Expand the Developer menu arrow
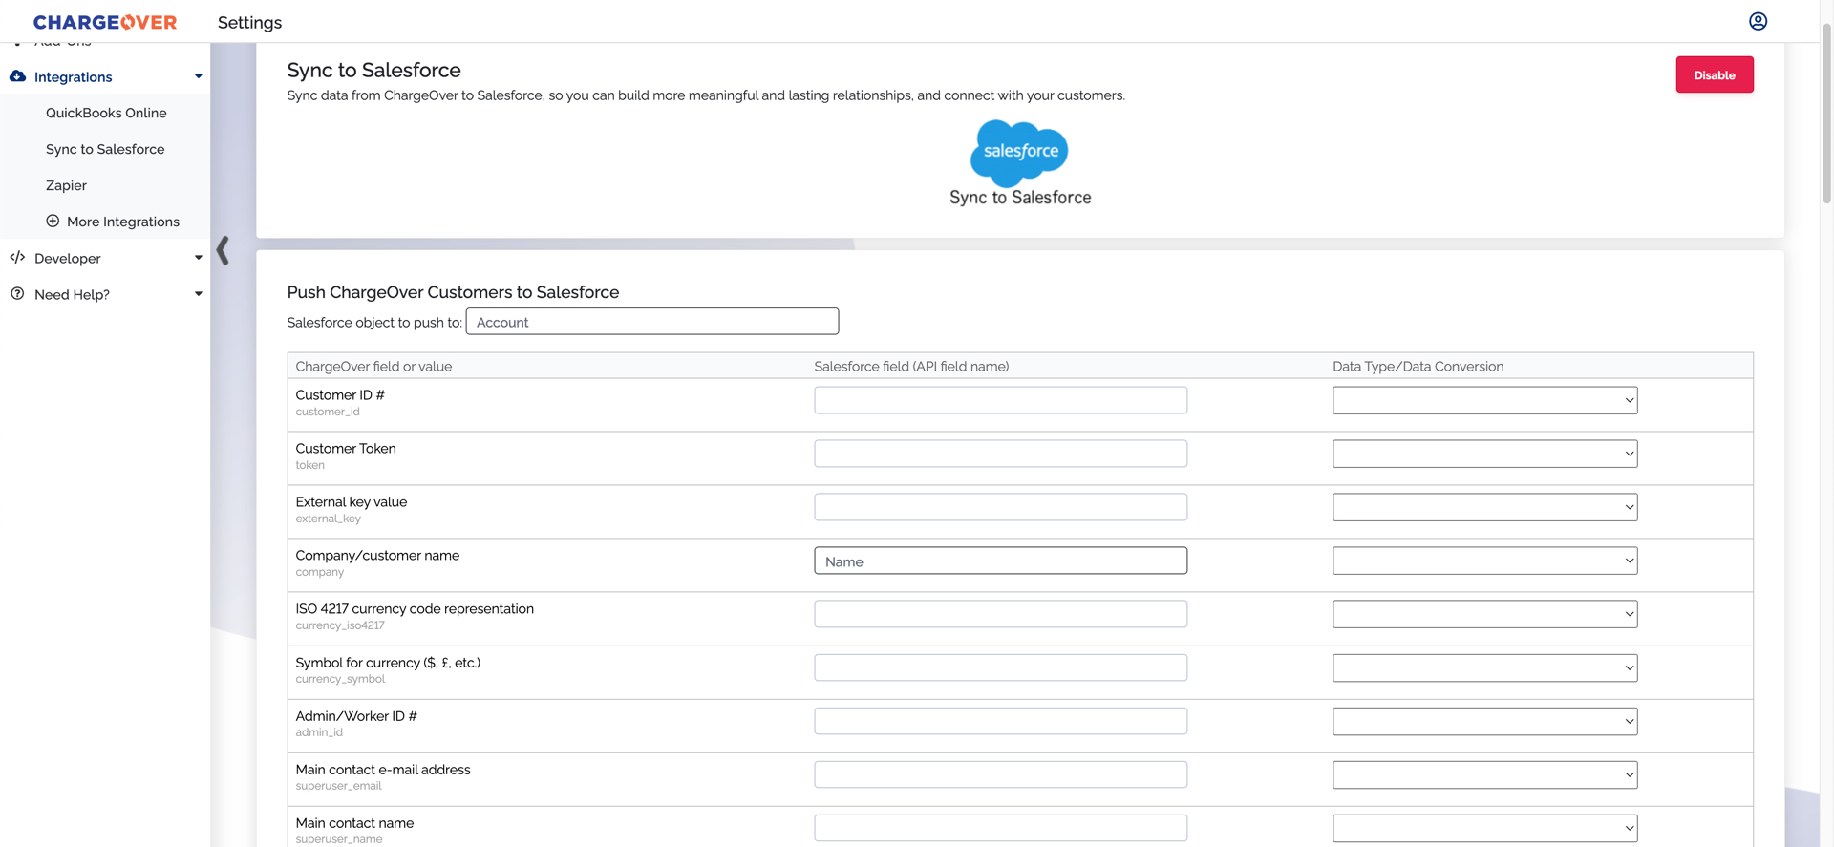Image resolution: width=1834 pixels, height=847 pixels. [x=199, y=258]
